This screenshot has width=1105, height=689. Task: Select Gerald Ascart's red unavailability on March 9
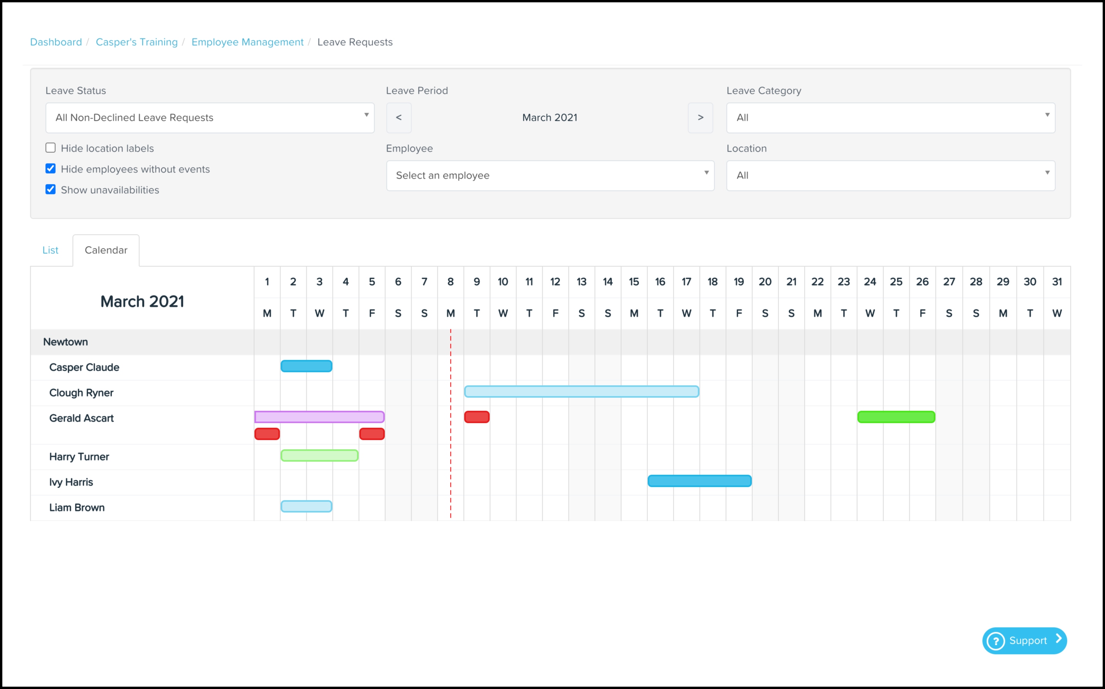click(477, 417)
